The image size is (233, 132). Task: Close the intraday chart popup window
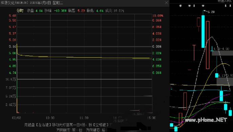167,3
